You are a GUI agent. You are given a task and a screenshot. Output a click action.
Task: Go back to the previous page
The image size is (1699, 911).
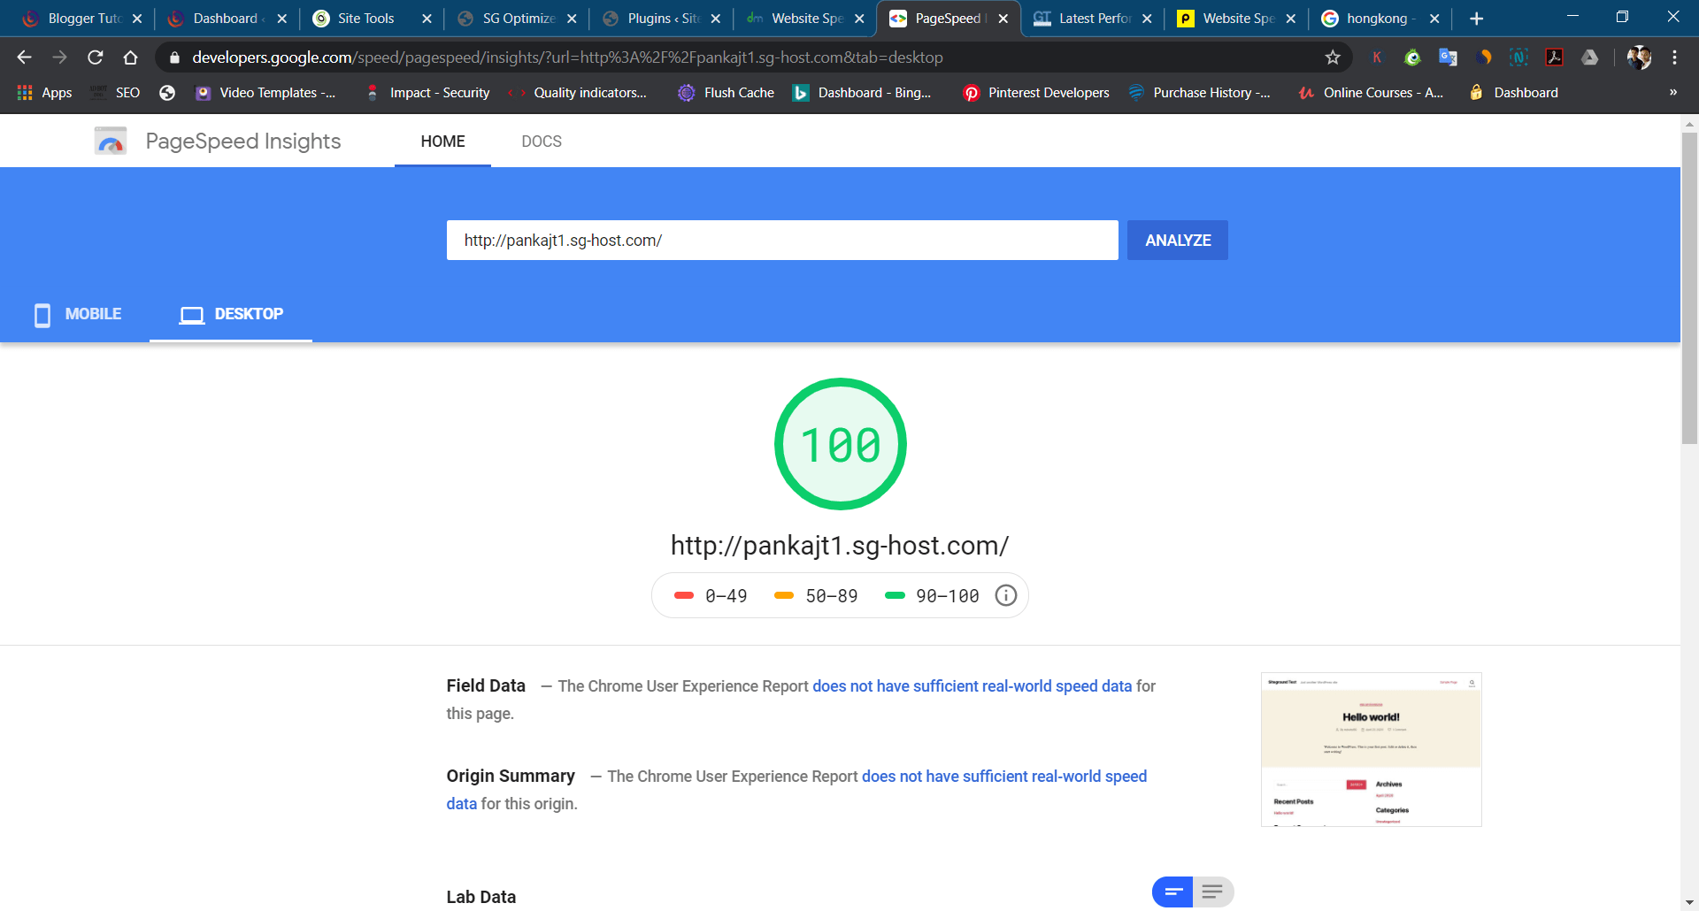pos(24,57)
